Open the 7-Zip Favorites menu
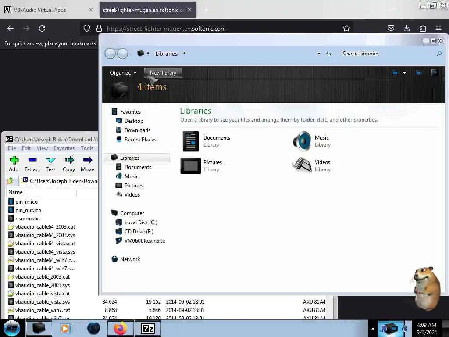This screenshot has width=449, height=337. coord(64,148)
